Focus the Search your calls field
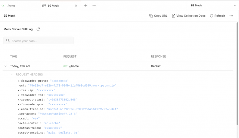 click(38, 41)
